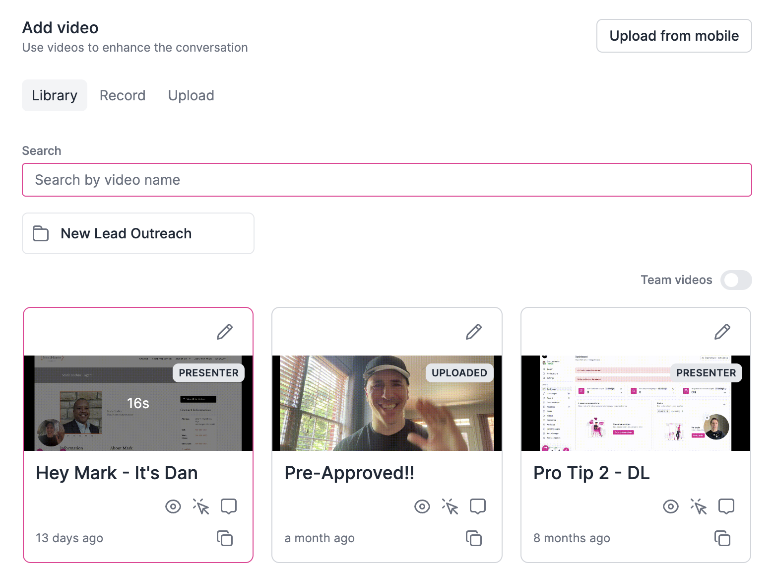The height and width of the screenshot is (576, 775).
Task: Click comment bubble icon on "Pre-Approved!!"
Action: (478, 506)
